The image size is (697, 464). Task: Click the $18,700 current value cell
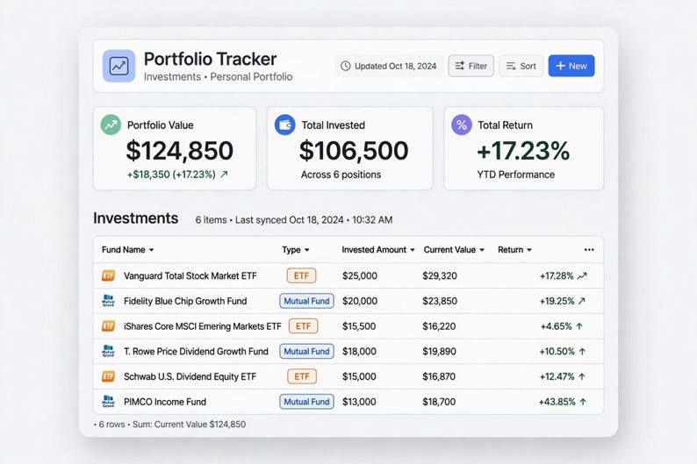point(439,402)
